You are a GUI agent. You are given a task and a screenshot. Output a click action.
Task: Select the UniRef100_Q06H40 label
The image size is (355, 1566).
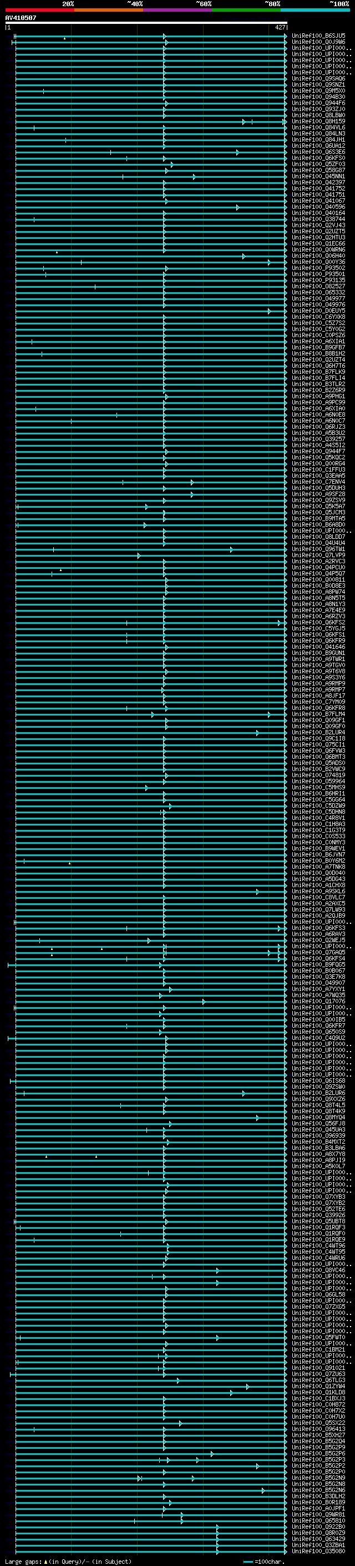pyautogui.click(x=318, y=256)
